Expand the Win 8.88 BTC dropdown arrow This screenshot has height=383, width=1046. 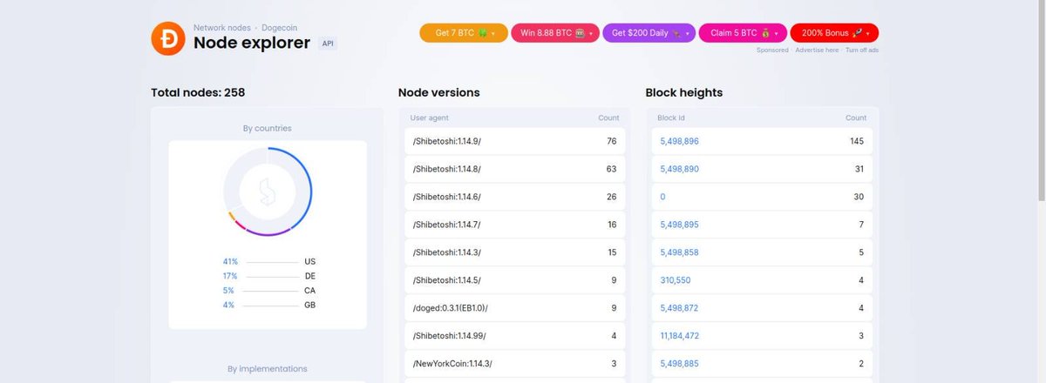[591, 34]
